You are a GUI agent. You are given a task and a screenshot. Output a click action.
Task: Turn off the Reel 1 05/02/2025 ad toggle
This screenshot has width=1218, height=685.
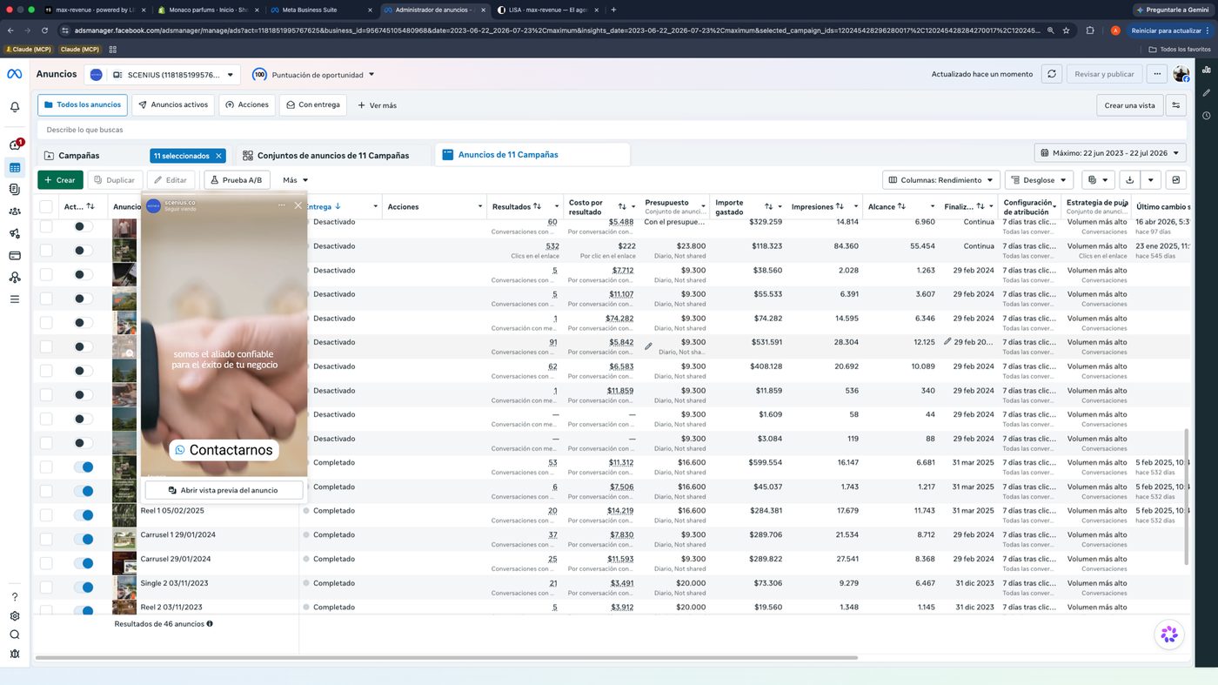click(x=84, y=514)
